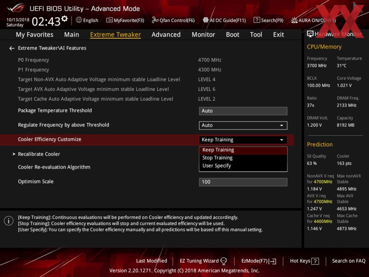Viewport: 369px width, 277px height.
Task: Click the globe language icon
Action: 79,20
